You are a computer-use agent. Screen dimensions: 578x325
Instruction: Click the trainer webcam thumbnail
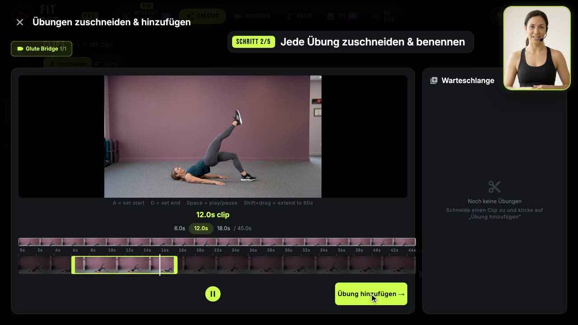537,48
